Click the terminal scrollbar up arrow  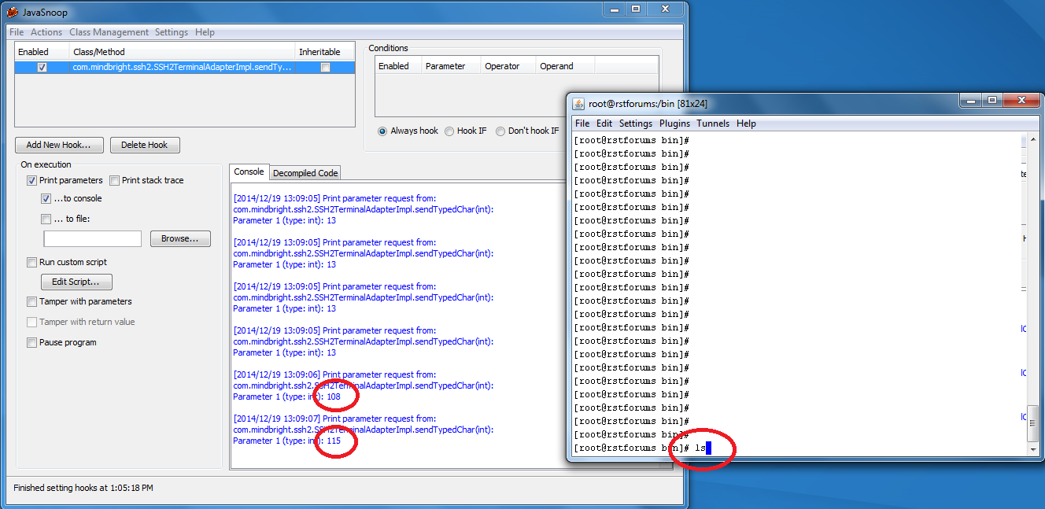[x=1033, y=138]
